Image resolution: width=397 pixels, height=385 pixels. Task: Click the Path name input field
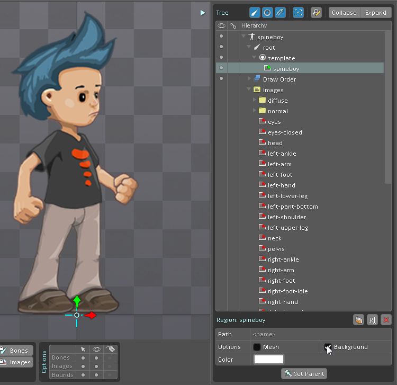tap(321, 334)
